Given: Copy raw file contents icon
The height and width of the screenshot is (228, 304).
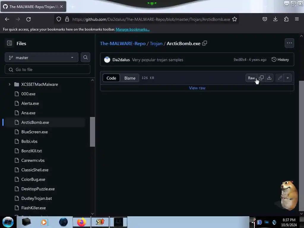Looking at the screenshot, I should pyautogui.click(x=261, y=78).
